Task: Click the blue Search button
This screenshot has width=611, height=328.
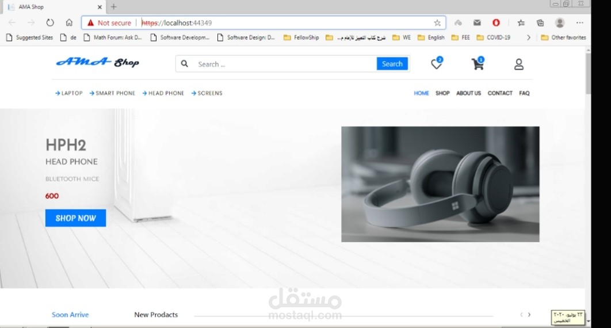Action: tap(392, 64)
